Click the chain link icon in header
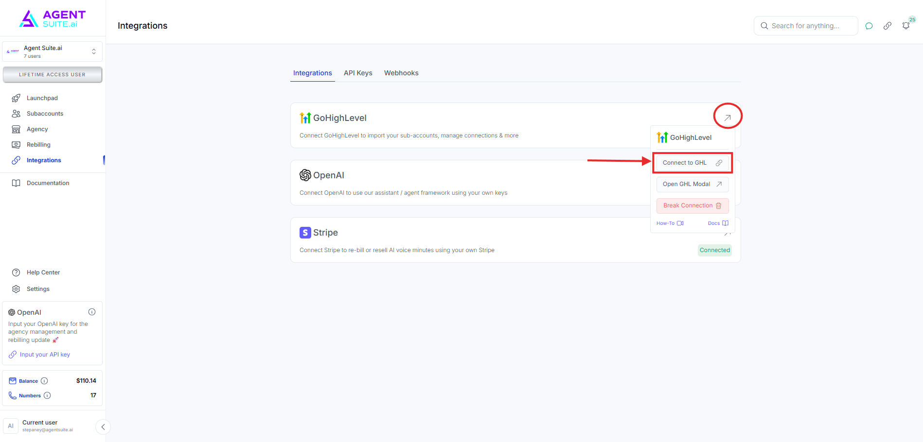Viewport: 923px width, 442px height. (x=887, y=26)
